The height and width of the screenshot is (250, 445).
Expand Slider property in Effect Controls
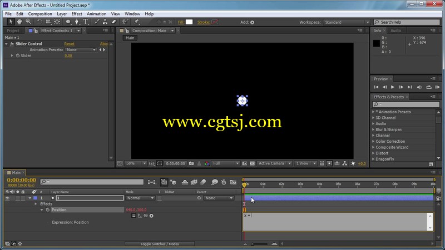[x=12, y=56]
